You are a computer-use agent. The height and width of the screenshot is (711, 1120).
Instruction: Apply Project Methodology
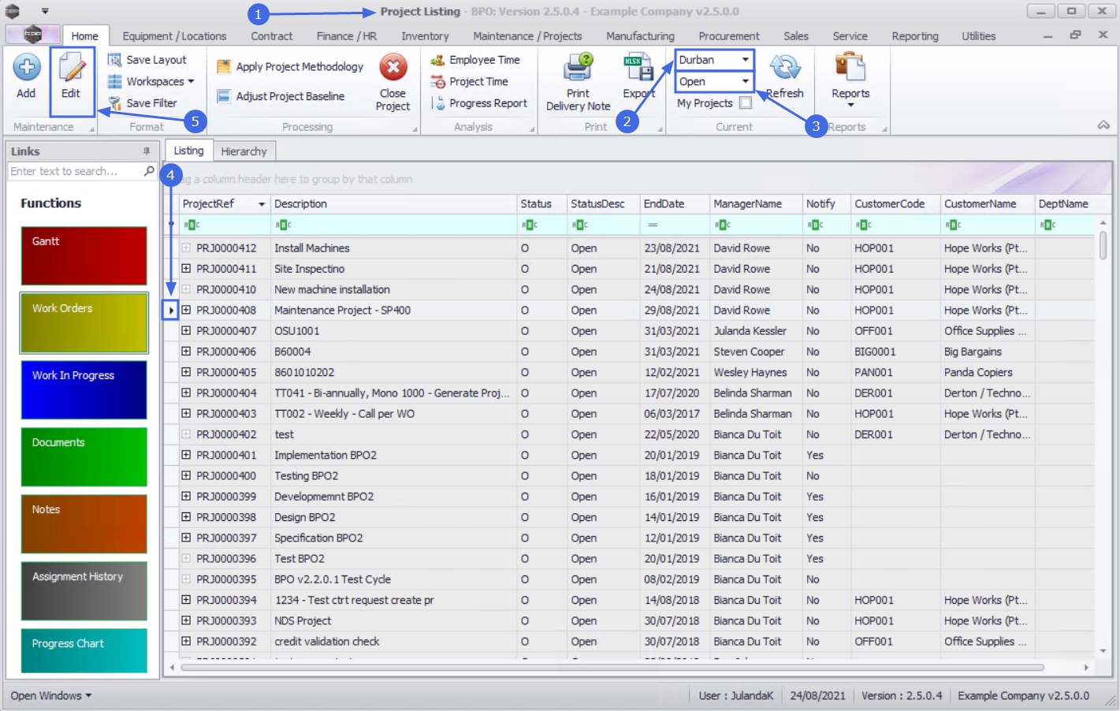click(290, 67)
